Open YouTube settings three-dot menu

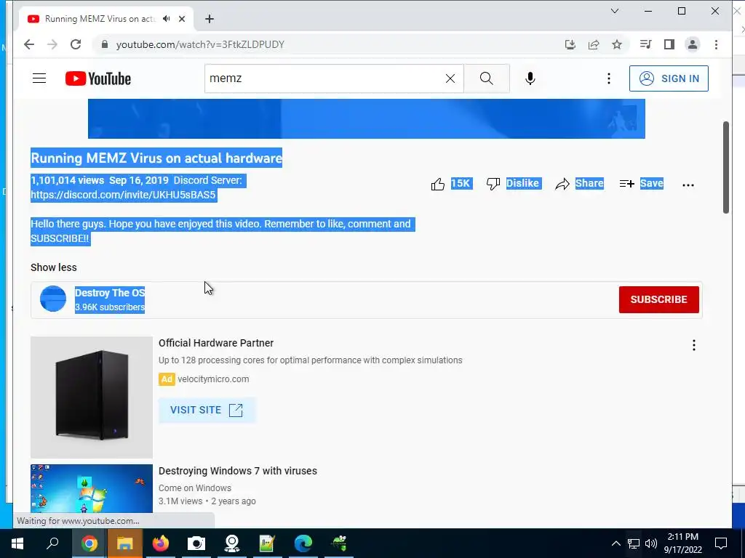coord(609,78)
